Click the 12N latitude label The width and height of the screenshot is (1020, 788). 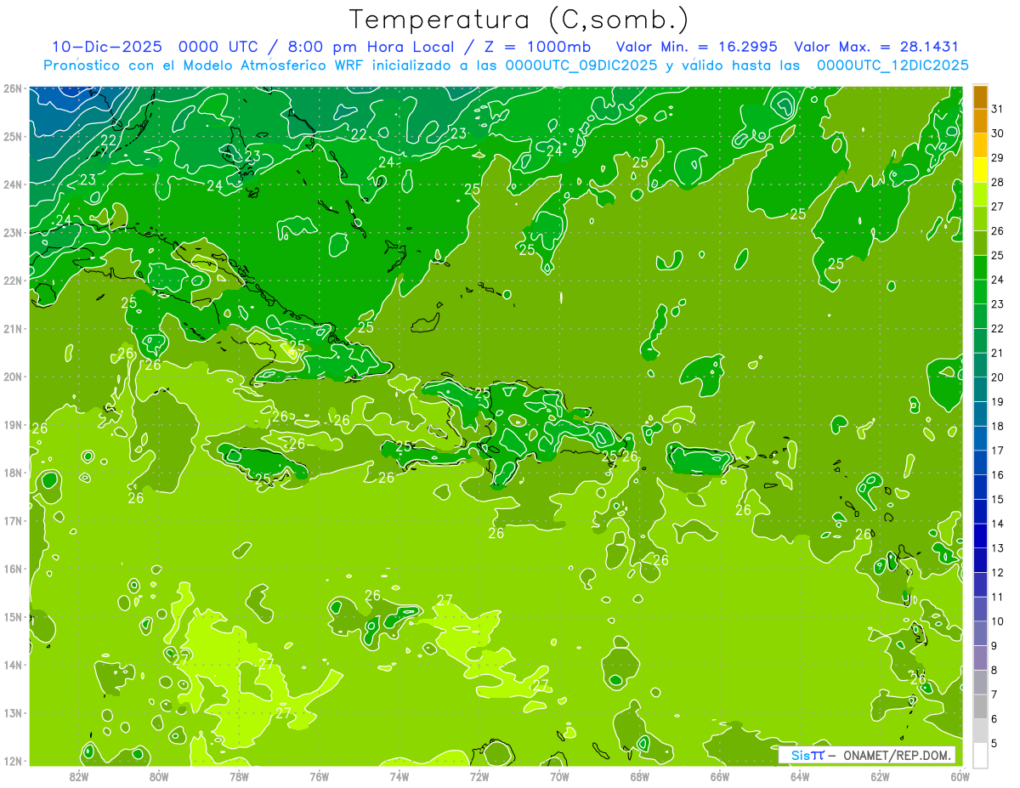coord(13,761)
